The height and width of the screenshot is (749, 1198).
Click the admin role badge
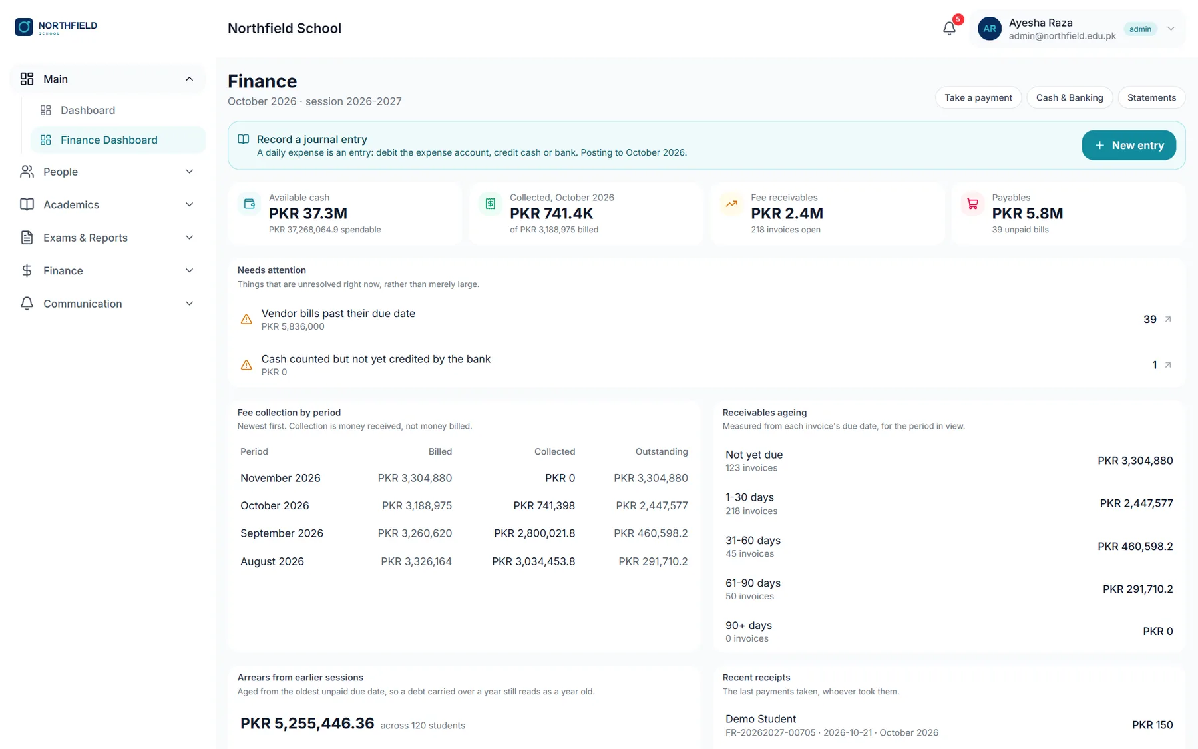point(1140,29)
